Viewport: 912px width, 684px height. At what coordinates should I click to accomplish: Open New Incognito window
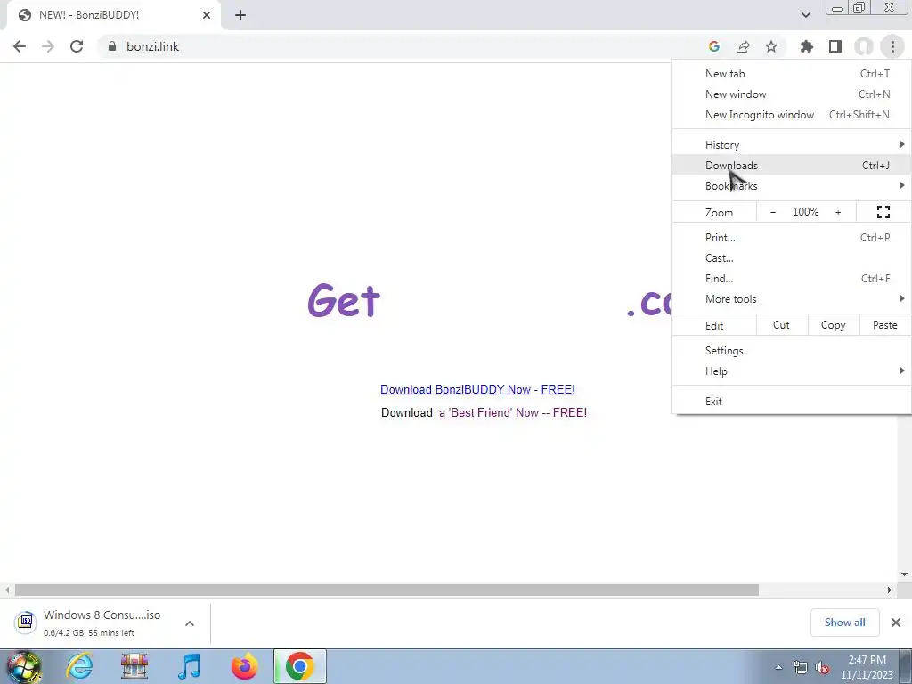point(791,115)
